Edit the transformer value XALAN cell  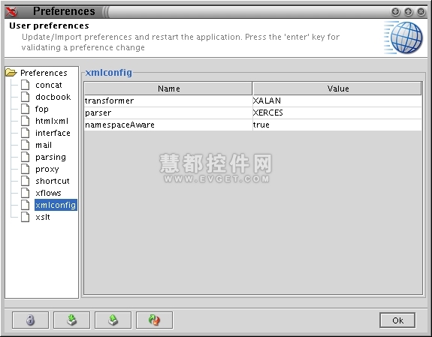[337, 101]
